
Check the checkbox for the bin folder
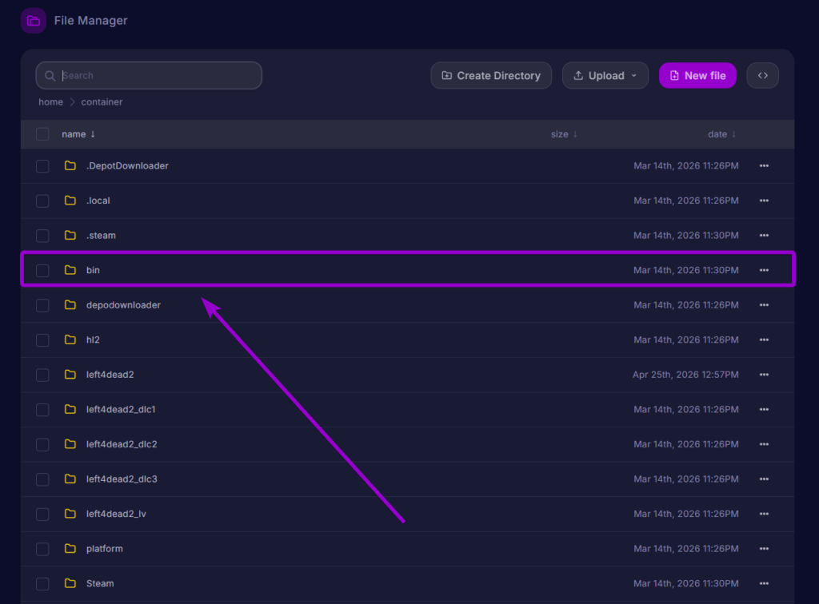(42, 269)
